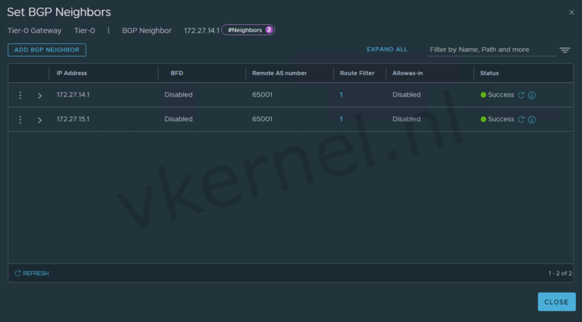582x322 pixels.
Task: Show status info for neighbor 172.27.14.1
Action: click(532, 95)
